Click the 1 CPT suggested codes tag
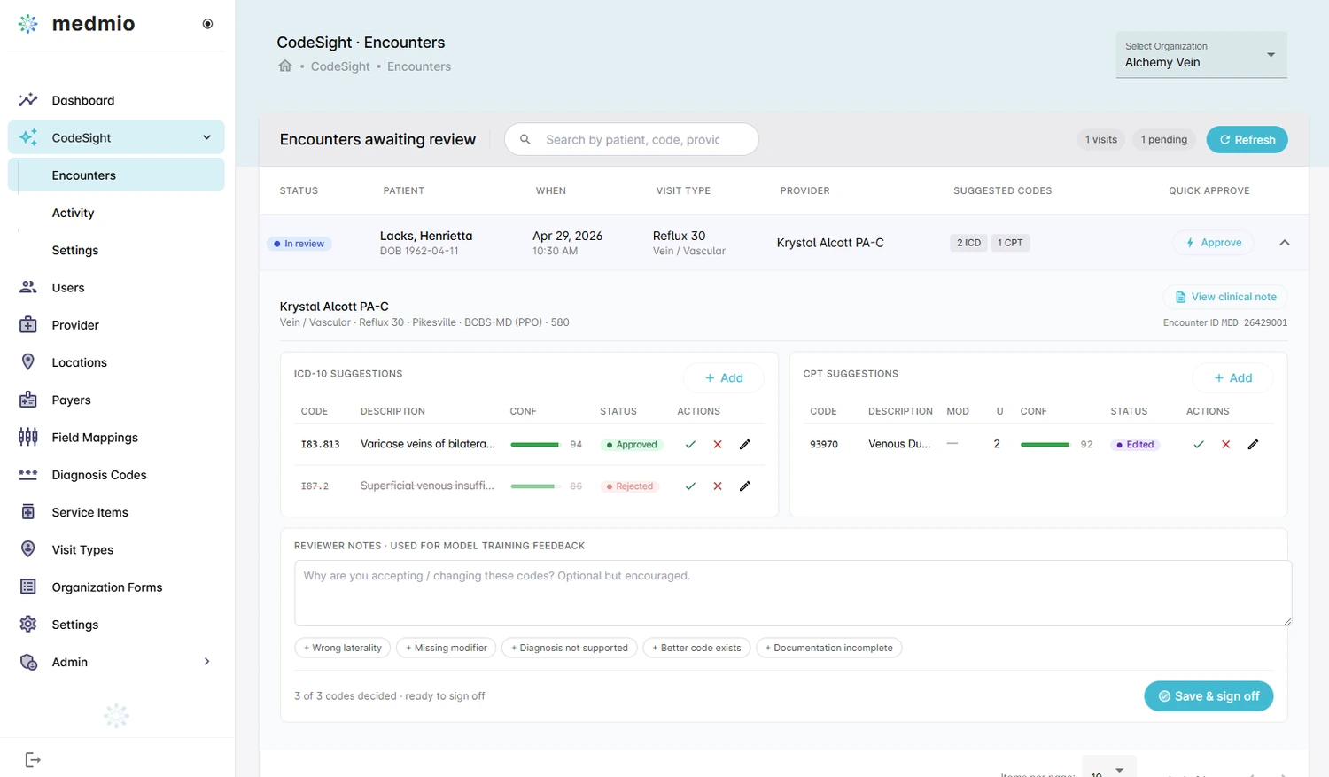The height and width of the screenshot is (777, 1329). pos(1010,243)
